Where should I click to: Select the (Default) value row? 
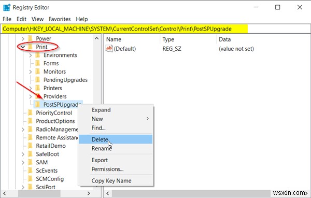click(x=121, y=49)
